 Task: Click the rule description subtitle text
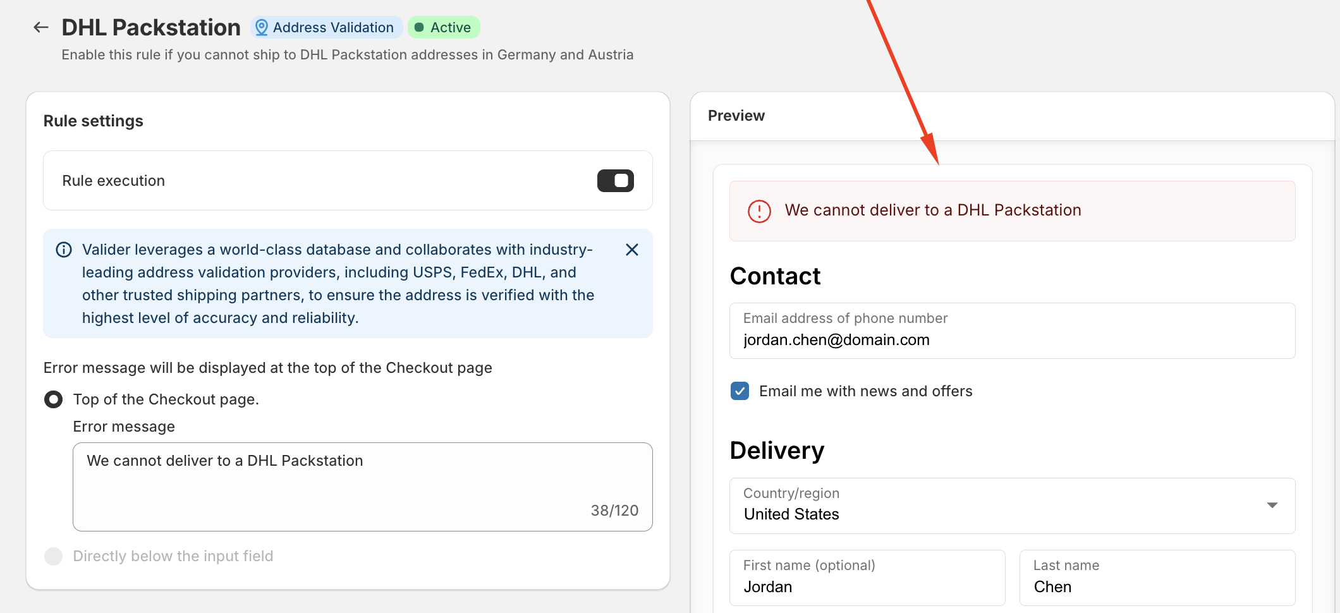pyautogui.click(x=348, y=55)
